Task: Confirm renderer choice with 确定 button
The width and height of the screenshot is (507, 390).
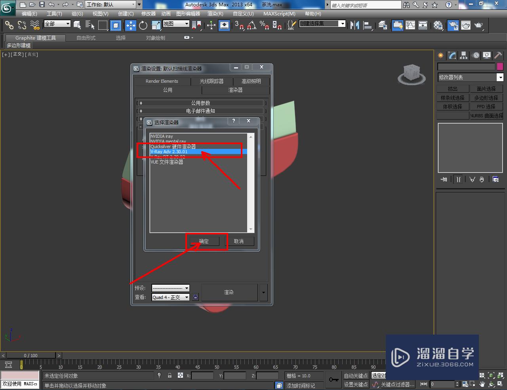Action: pyautogui.click(x=204, y=241)
